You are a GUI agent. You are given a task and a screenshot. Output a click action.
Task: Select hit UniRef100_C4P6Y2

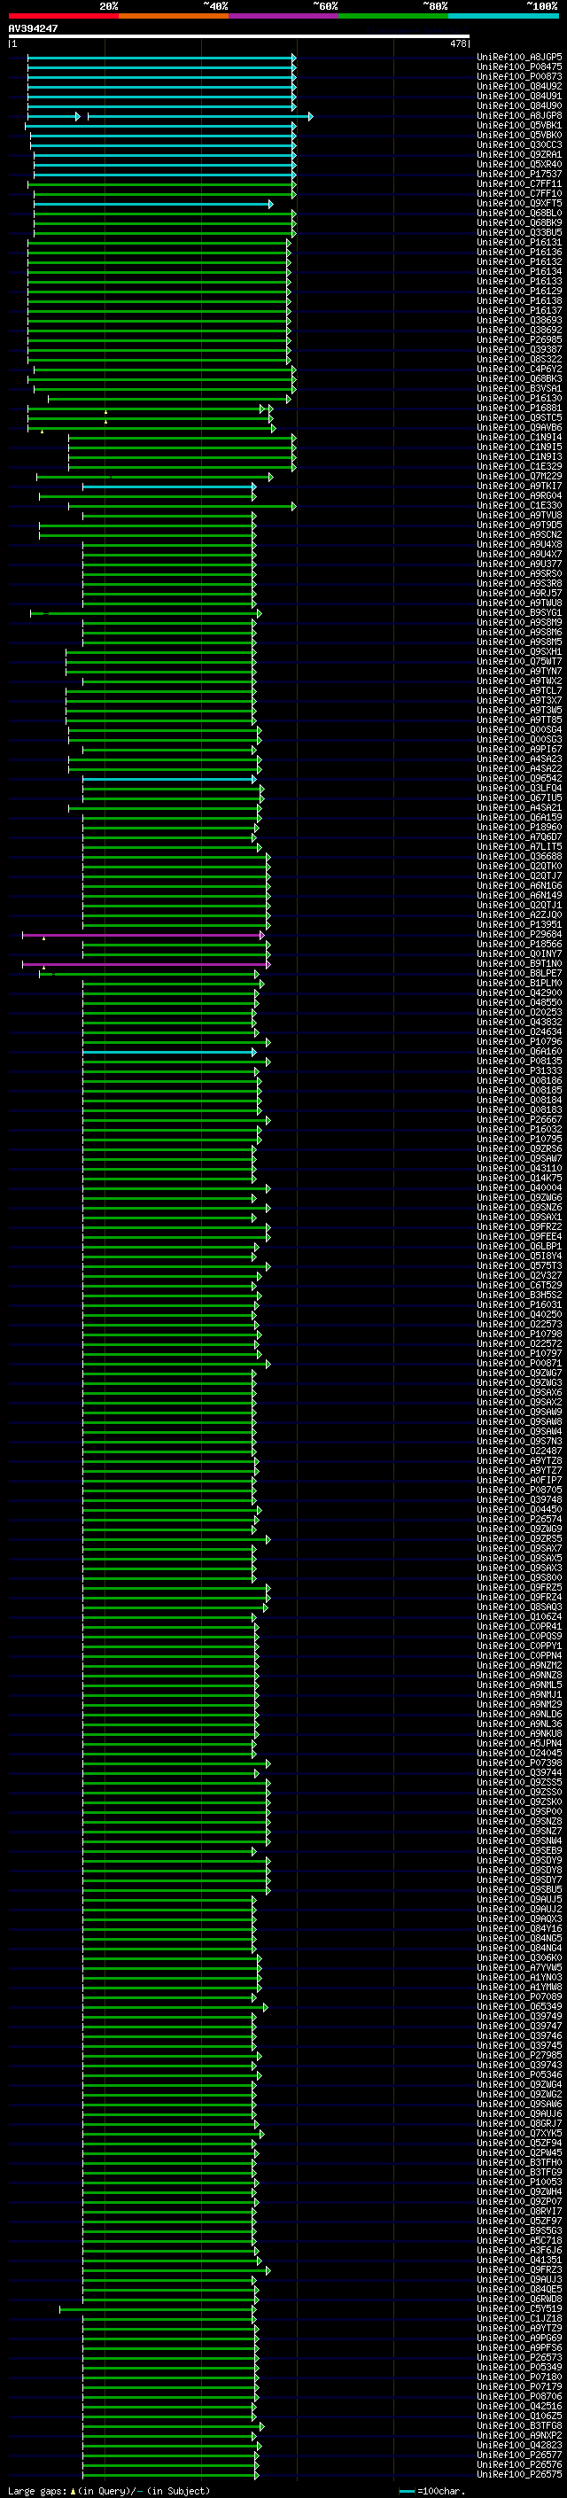pos(519,369)
